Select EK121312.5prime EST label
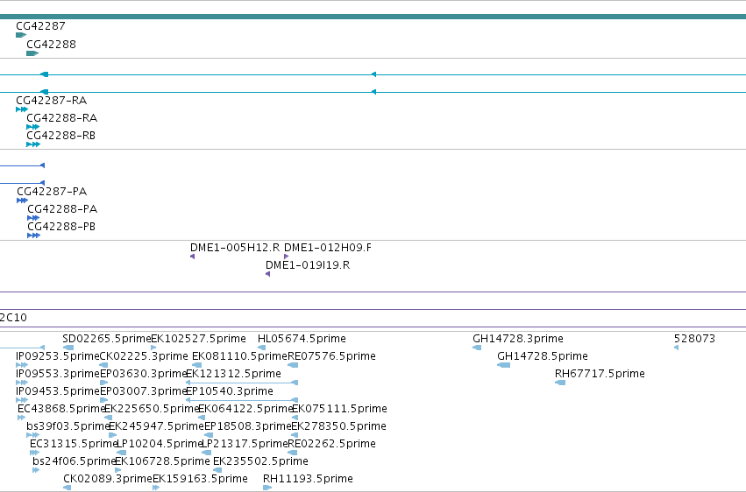Image resolution: width=746 pixels, height=492 pixels. coord(233,374)
